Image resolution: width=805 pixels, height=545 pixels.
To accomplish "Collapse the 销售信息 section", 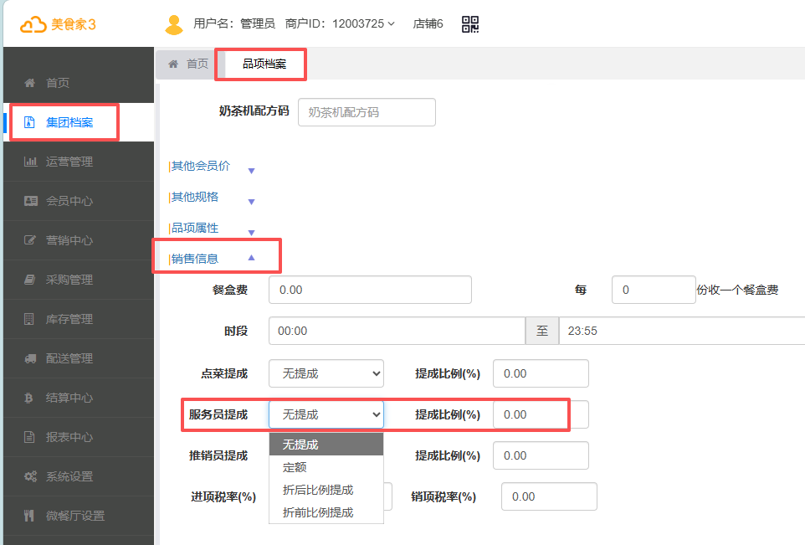I will click(252, 258).
